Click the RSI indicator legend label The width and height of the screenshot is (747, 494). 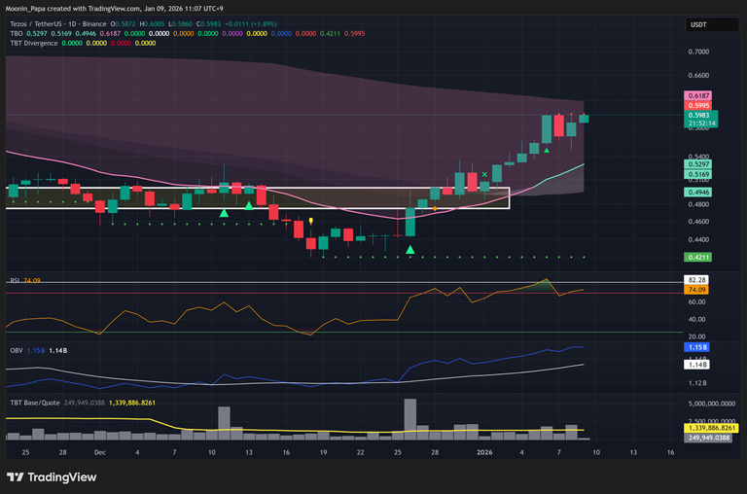tap(14, 280)
